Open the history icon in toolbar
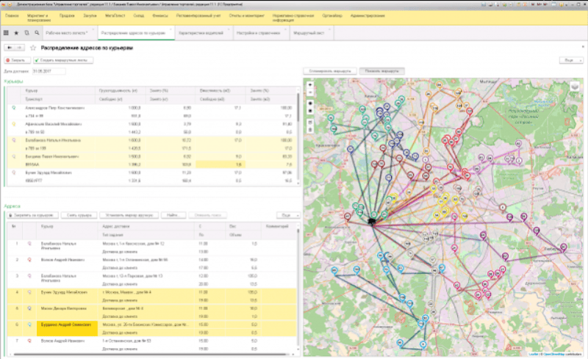The image size is (588, 359). click(x=26, y=33)
